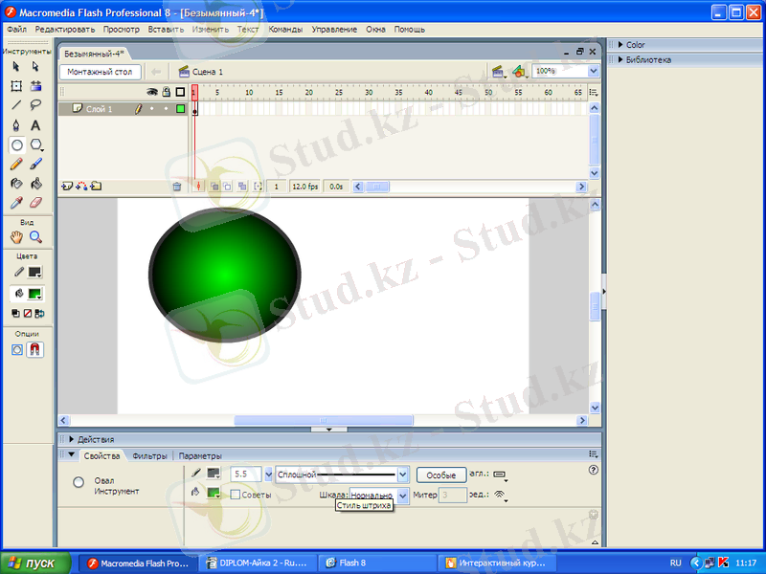The image size is (766, 574).
Task: Click the Монтажный стол button
Action: [x=101, y=72]
